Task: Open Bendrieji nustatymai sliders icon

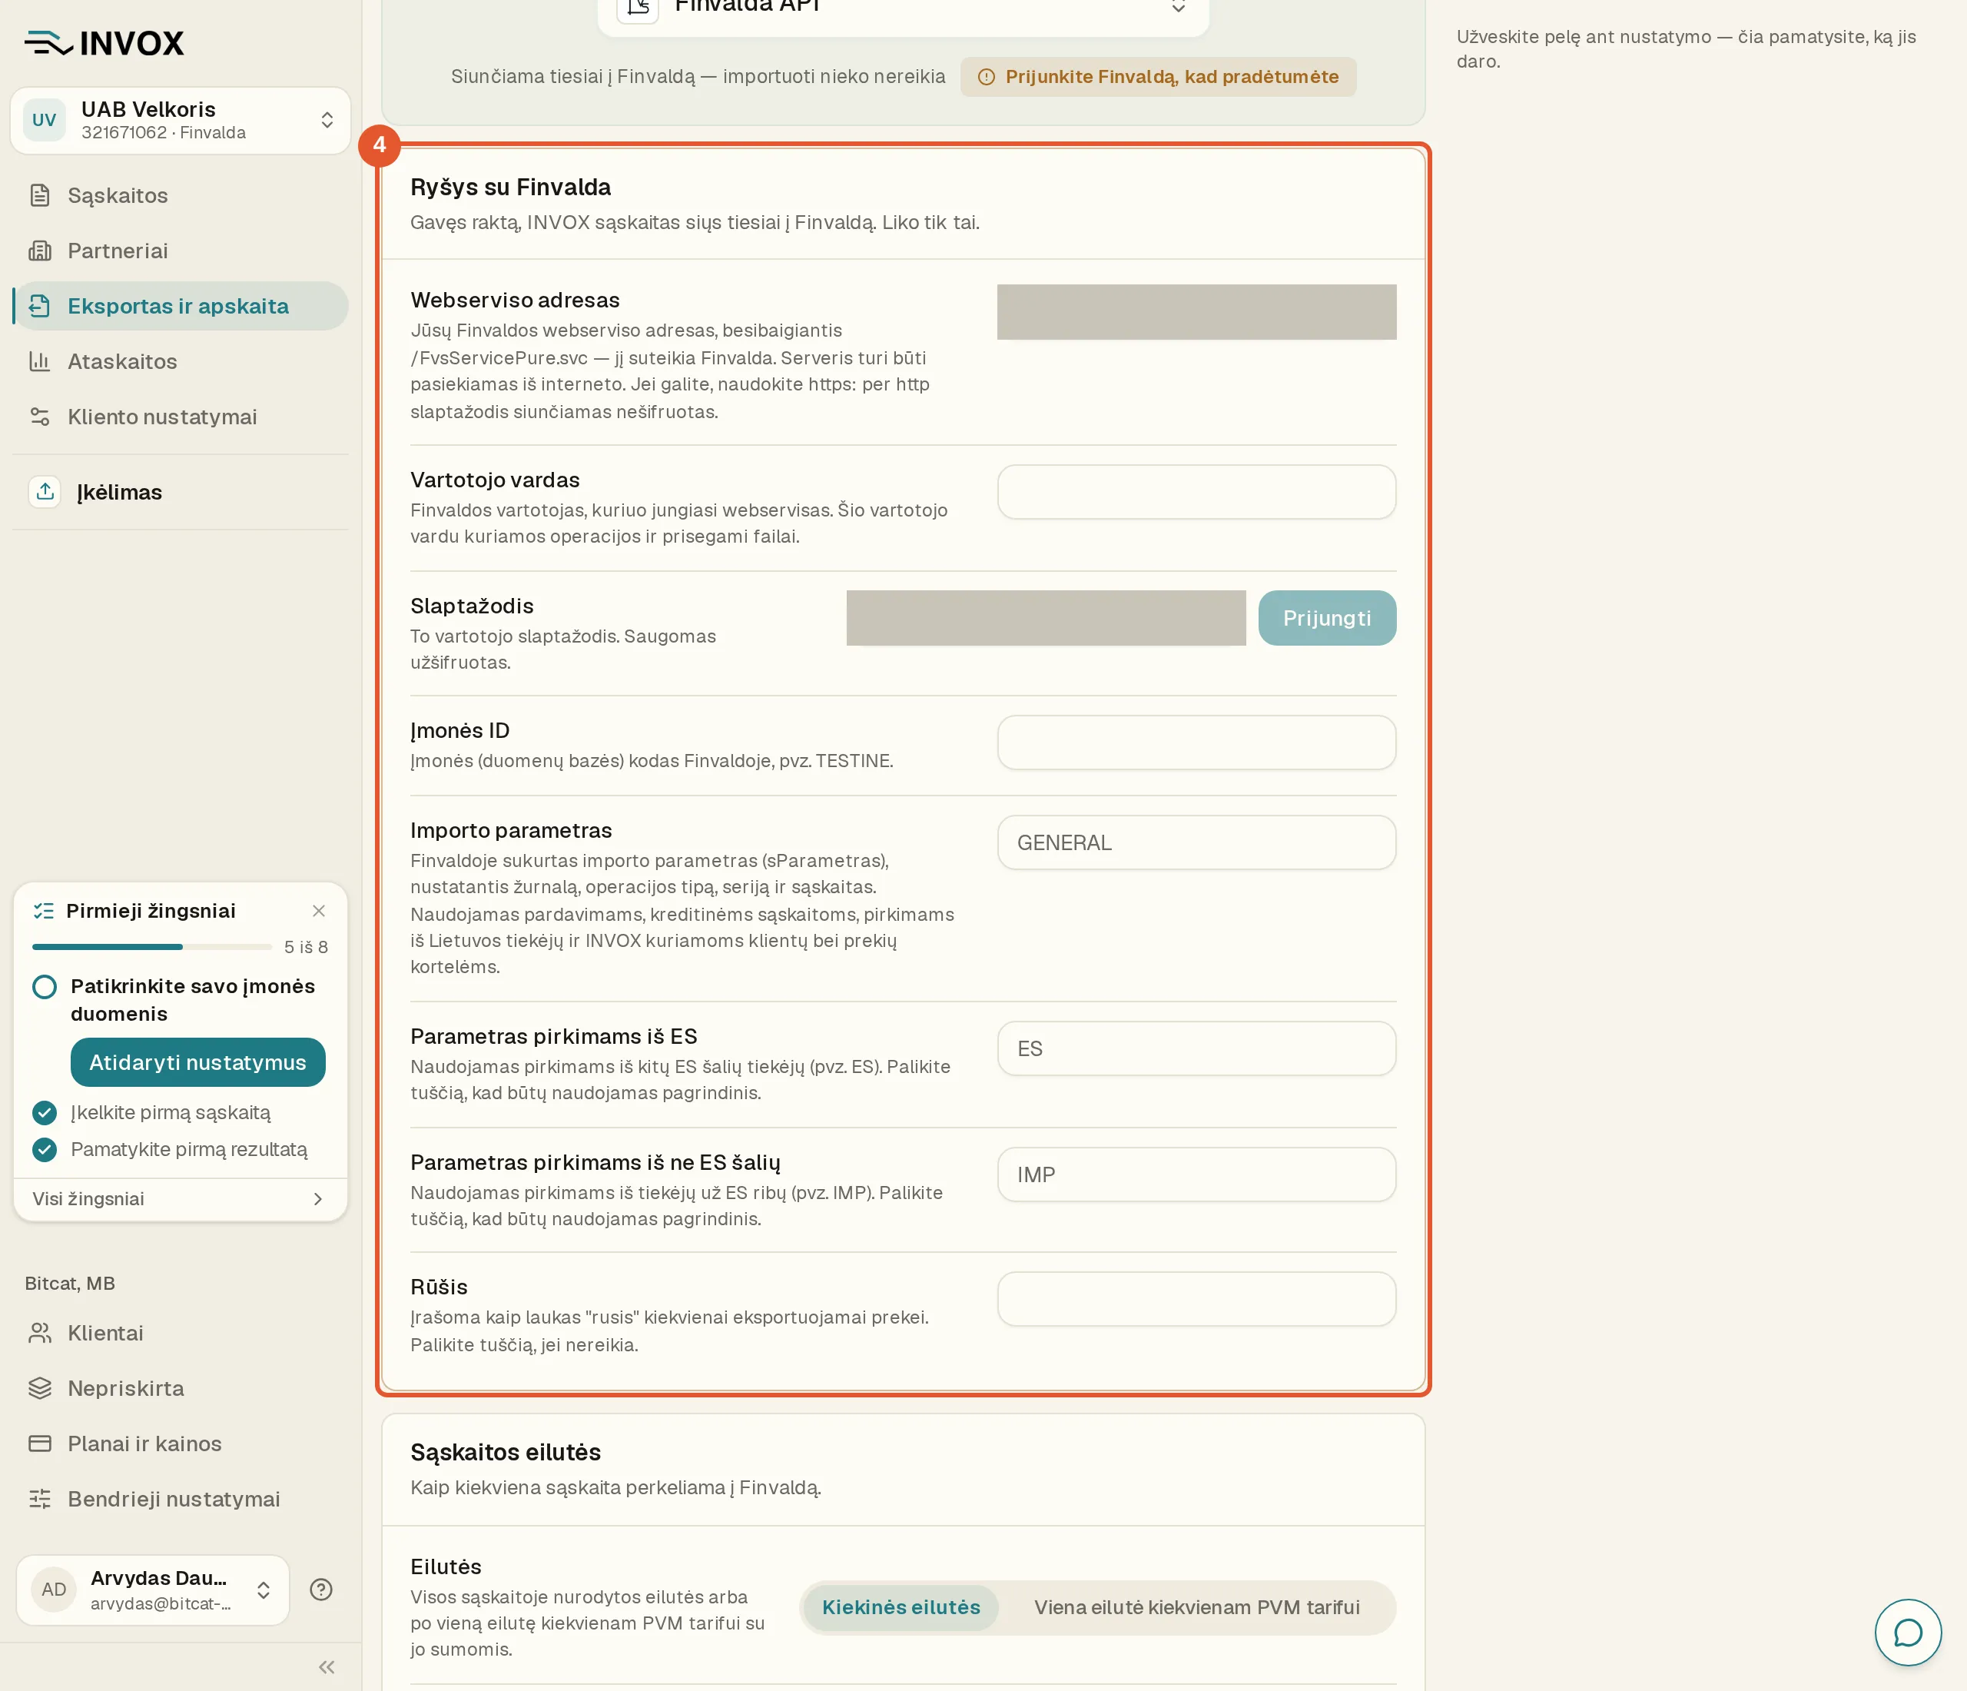Action: pos(40,1499)
